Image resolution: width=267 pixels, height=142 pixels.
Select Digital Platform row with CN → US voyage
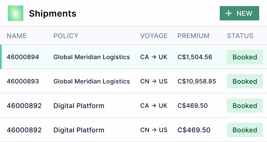click(x=79, y=130)
